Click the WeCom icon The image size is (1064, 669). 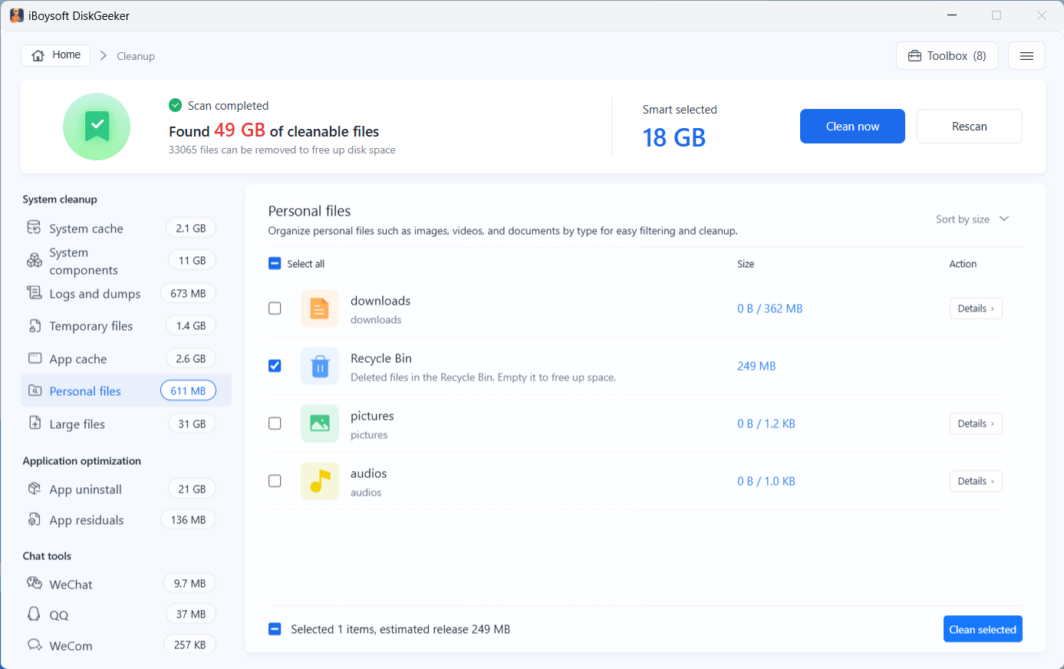tap(35, 644)
